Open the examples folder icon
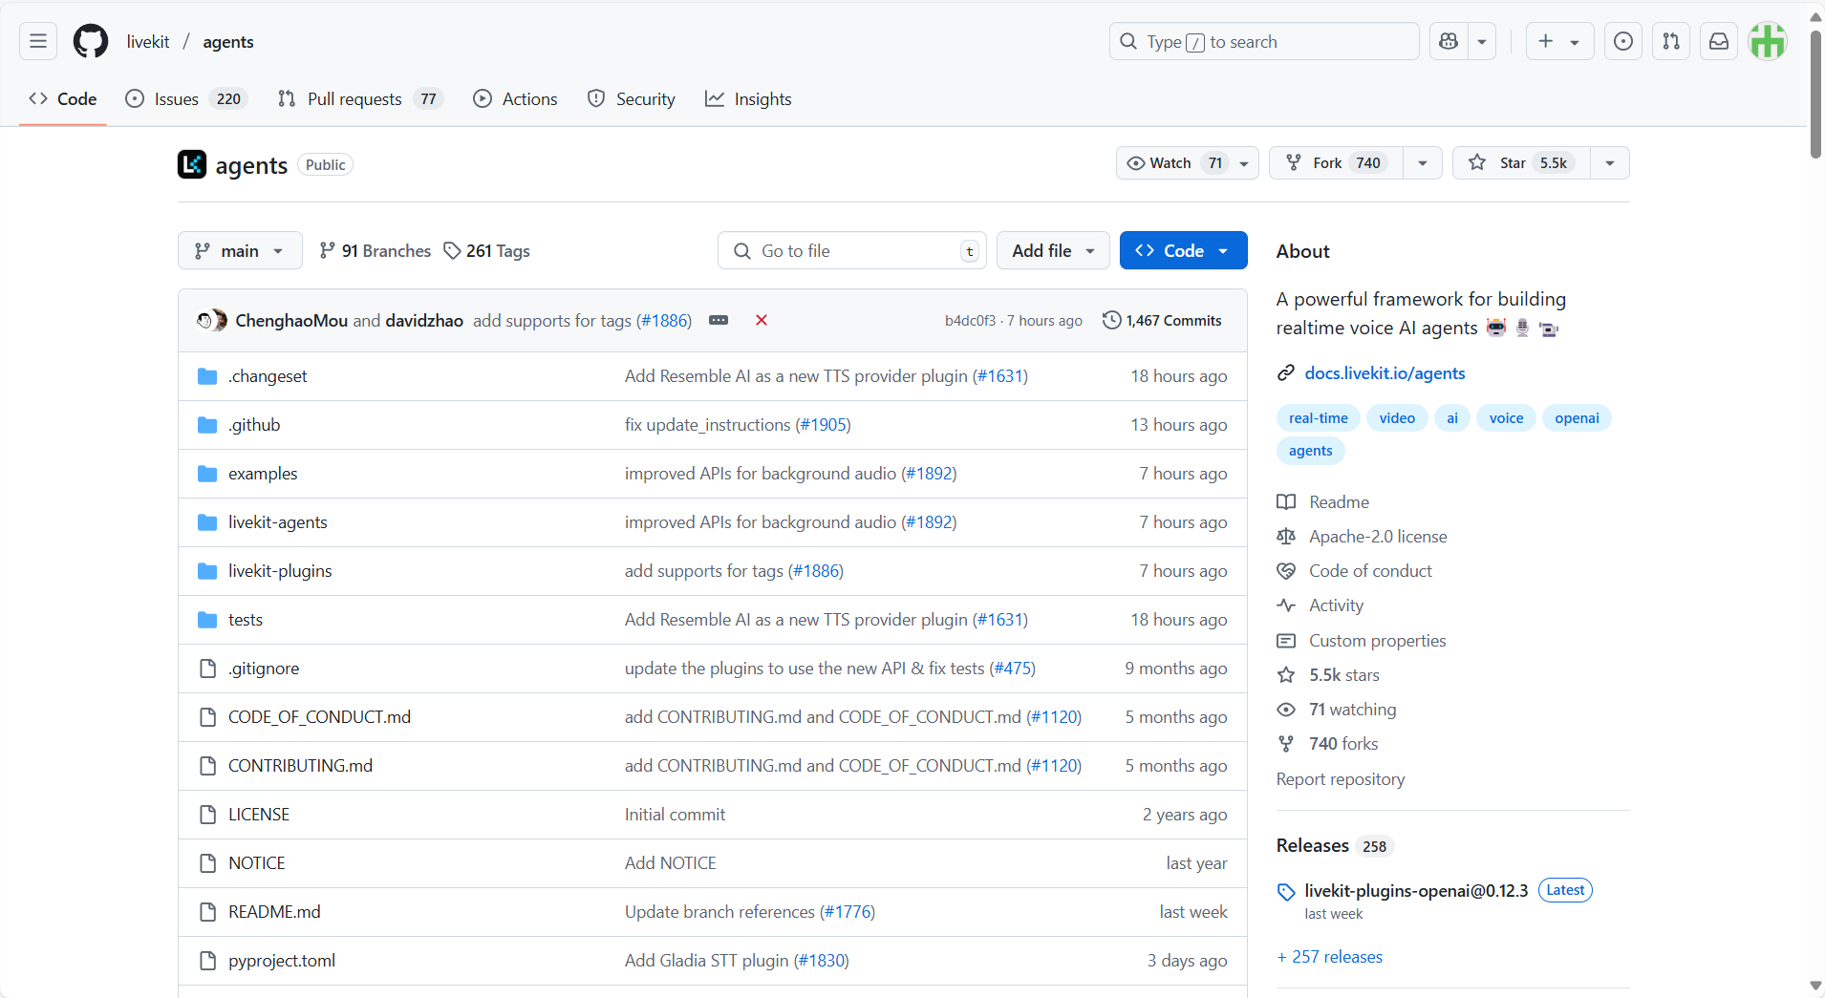Viewport: 1825px width, 998px height. click(x=207, y=474)
